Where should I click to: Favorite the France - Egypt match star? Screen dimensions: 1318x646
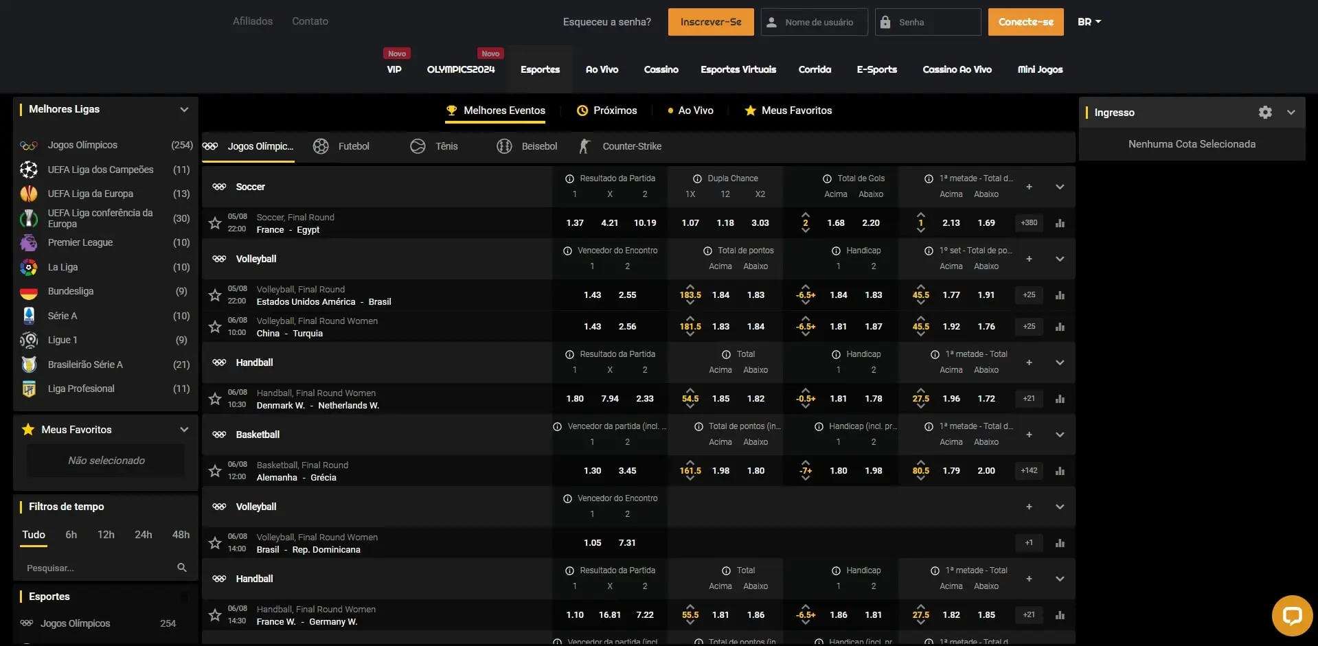(215, 223)
